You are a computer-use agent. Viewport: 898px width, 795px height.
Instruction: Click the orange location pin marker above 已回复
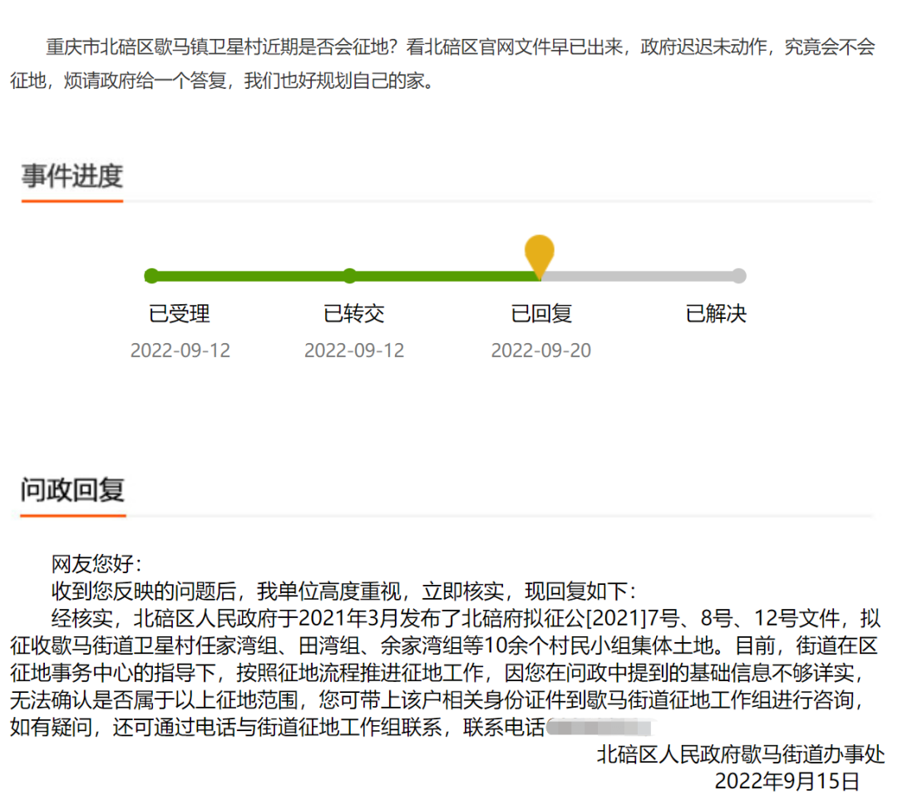click(x=539, y=249)
